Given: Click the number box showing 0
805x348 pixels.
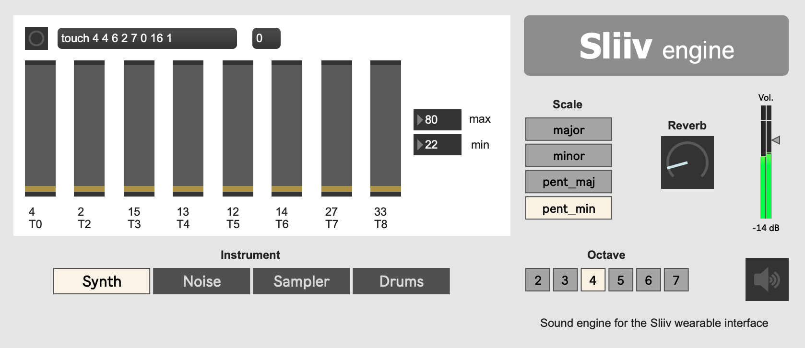Looking at the screenshot, I should (x=266, y=38).
